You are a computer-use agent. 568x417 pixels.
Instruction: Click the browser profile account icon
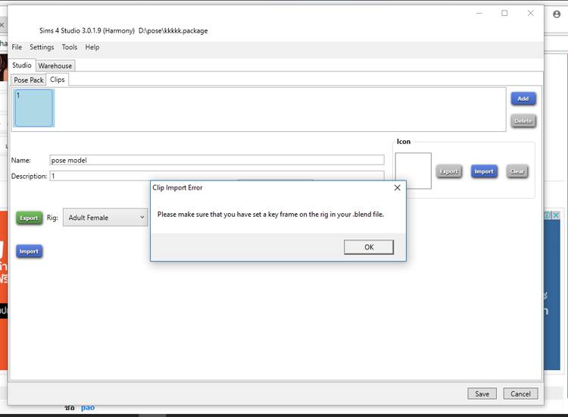coord(557,14)
